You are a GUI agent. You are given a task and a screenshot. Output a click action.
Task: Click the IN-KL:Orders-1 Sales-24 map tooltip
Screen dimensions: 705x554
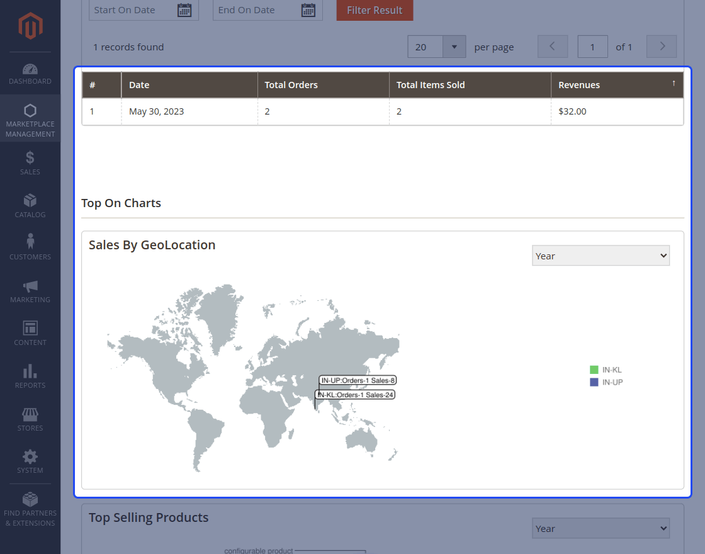coord(355,395)
